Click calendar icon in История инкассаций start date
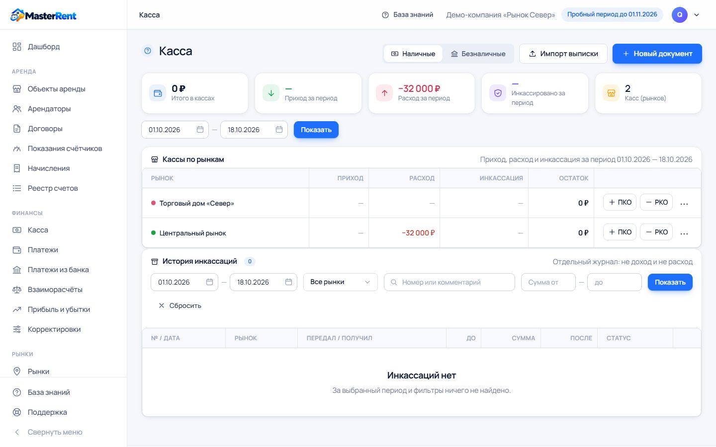716x447 pixels. point(209,282)
